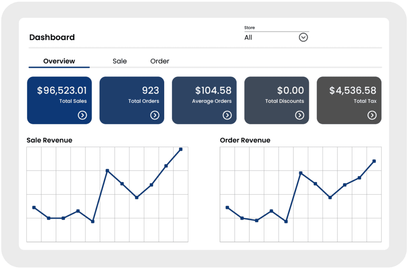Select the Overview tab
Image resolution: width=410 pixels, height=271 pixels.
(59, 61)
